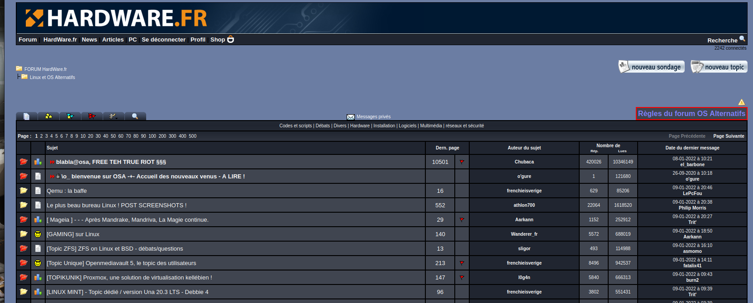Open the all topics document tab
This screenshot has height=303, width=753.
point(27,116)
